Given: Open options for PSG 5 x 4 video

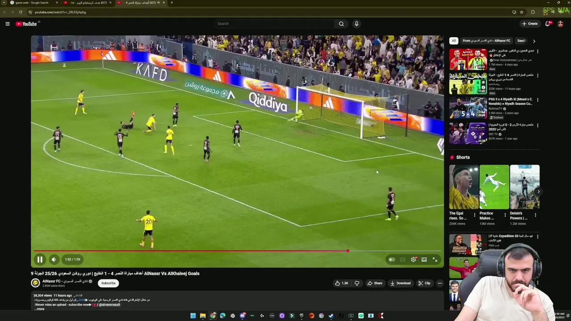Looking at the screenshot, I should click(x=538, y=100).
